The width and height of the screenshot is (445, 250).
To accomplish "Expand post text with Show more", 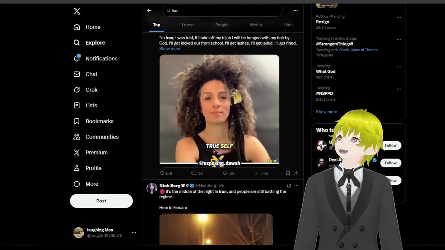I will (170, 49).
